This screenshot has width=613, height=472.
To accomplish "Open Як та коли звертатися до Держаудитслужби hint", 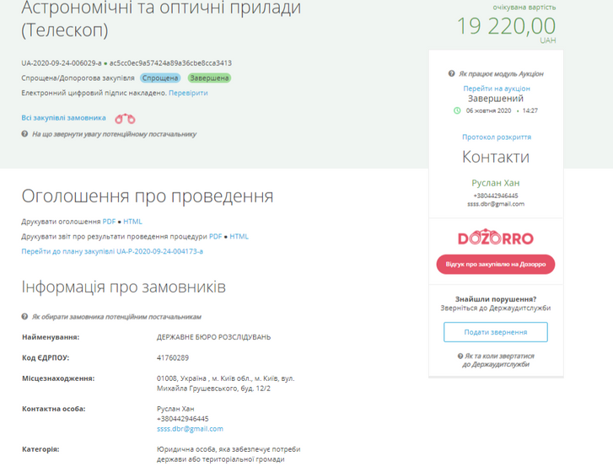I will click(499, 360).
